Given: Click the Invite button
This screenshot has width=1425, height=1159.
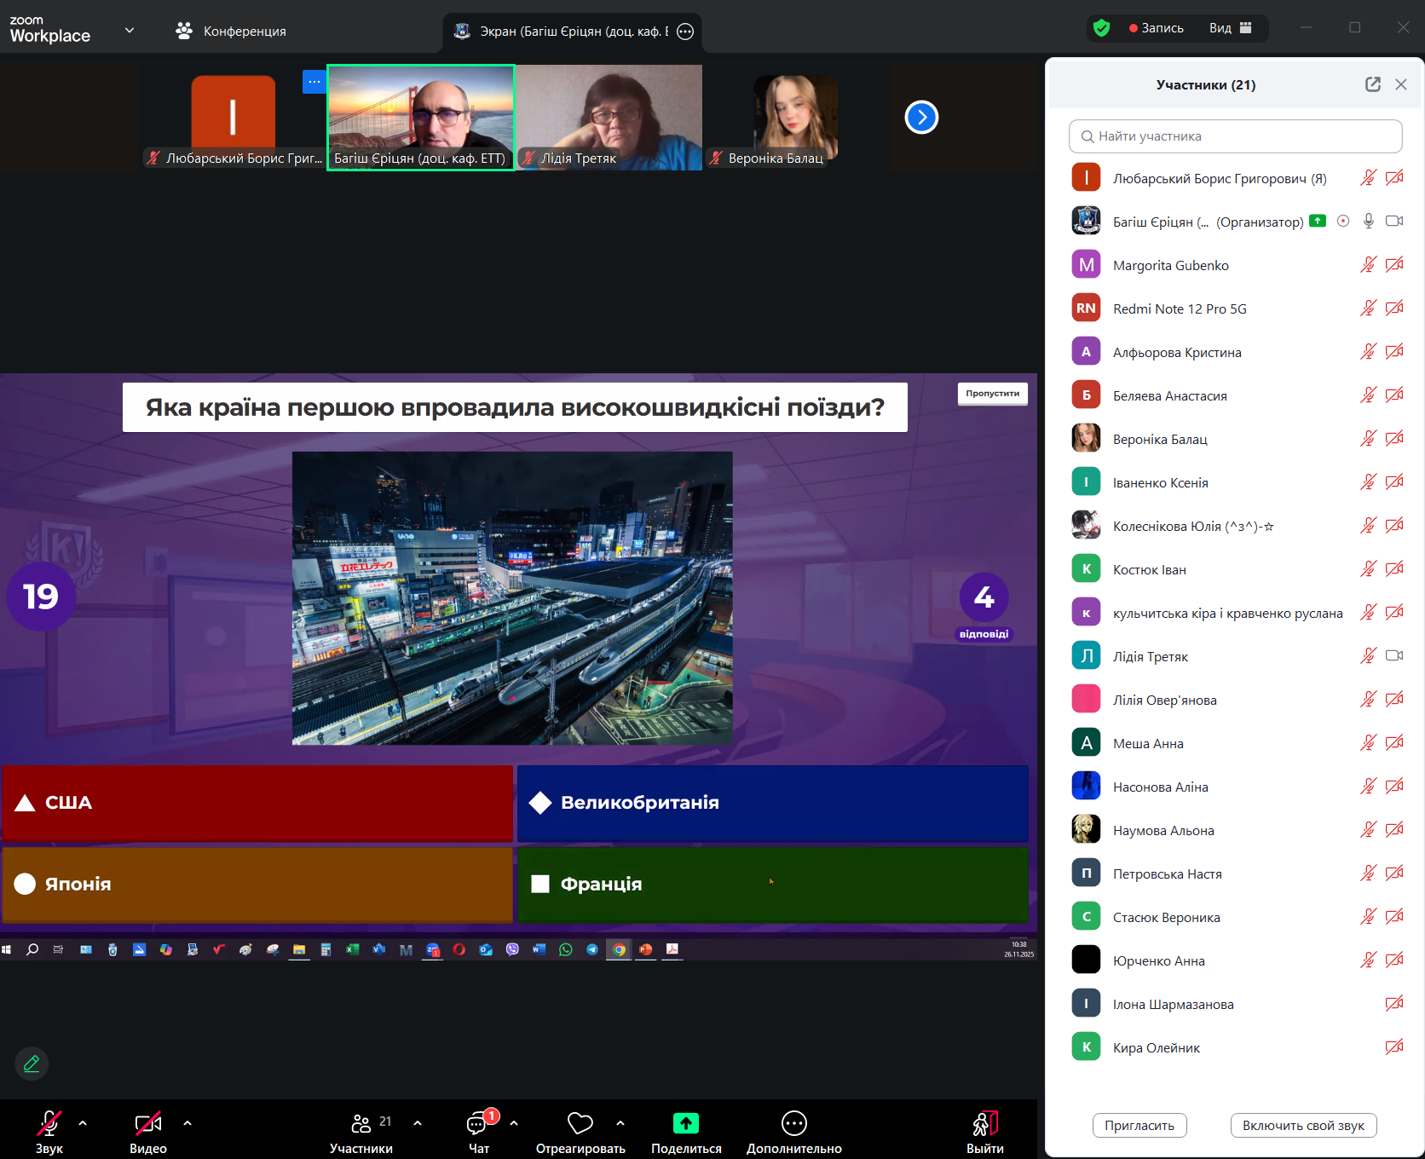Looking at the screenshot, I should point(1139,1126).
